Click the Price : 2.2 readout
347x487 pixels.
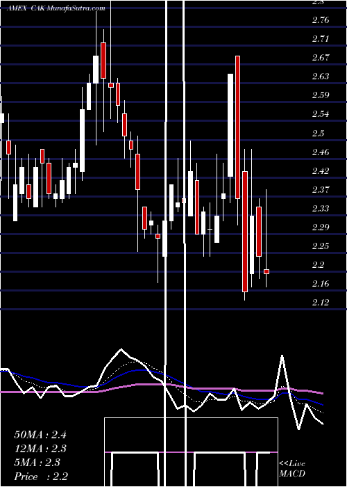tap(41, 477)
